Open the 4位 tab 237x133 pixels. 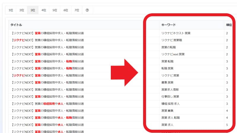[x=44, y=10]
